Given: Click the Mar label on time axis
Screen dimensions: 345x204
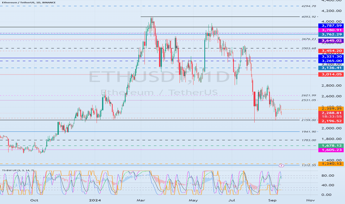Looking at the screenshot, I should [x=141, y=200].
